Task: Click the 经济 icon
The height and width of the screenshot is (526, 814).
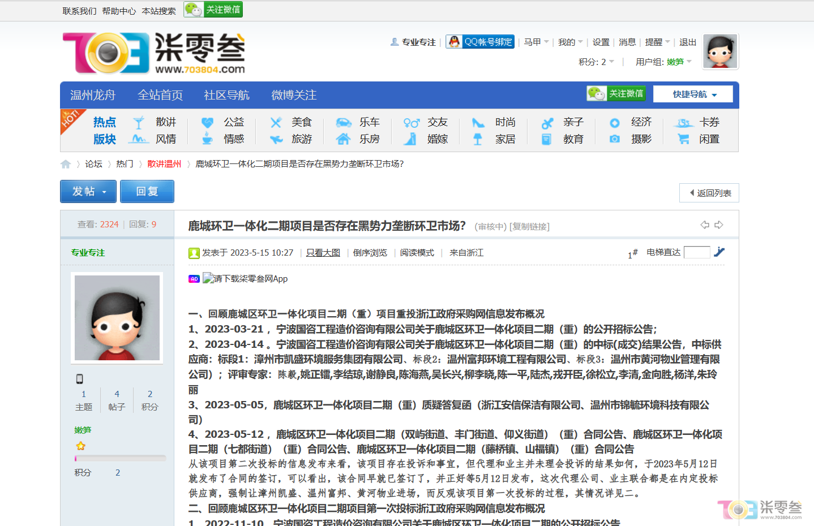Action: coord(615,123)
